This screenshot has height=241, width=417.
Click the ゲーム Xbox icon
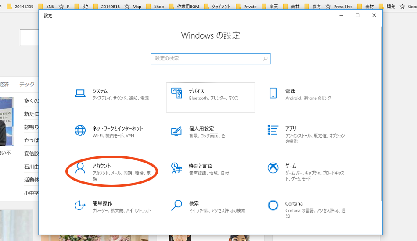(x=273, y=168)
